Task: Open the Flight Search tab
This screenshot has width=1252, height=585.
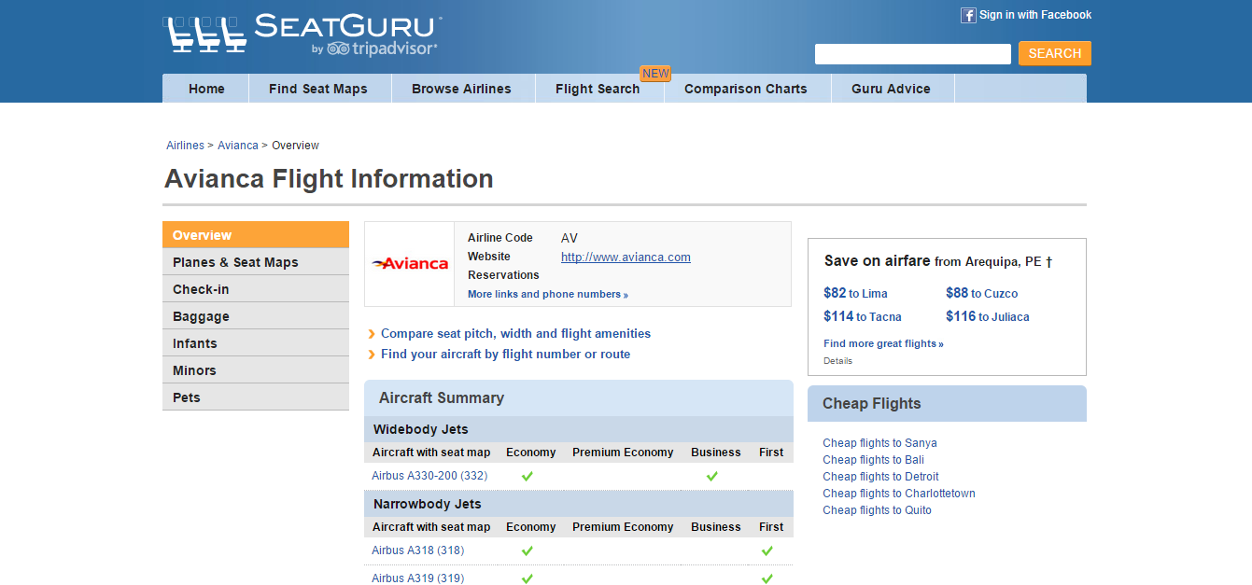Action: (x=598, y=89)
